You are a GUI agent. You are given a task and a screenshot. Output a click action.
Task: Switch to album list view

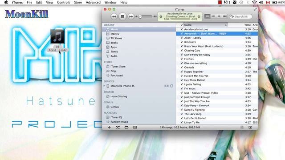[x=213, y=16]
